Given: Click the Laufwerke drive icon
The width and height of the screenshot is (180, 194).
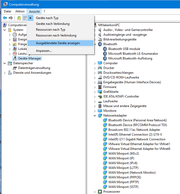Looking at the screenshot, I should point(100,102).
